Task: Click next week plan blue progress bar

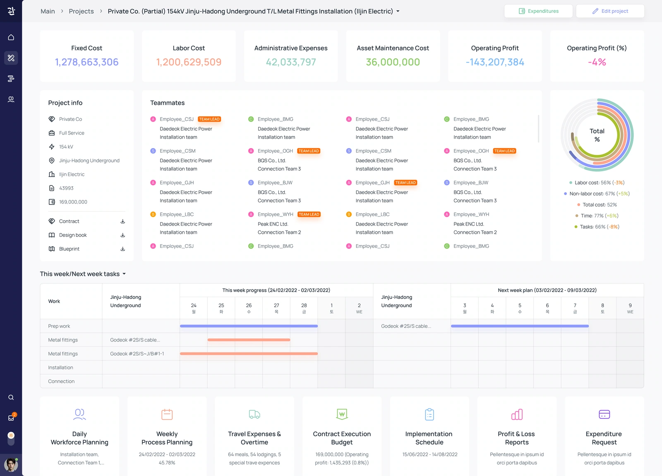Action: coord(520,326)
